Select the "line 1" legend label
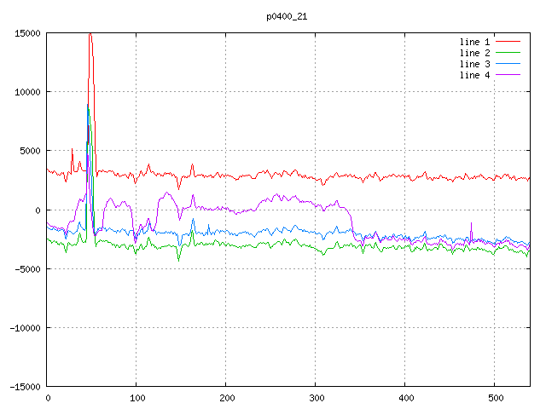 click(474, 41)
